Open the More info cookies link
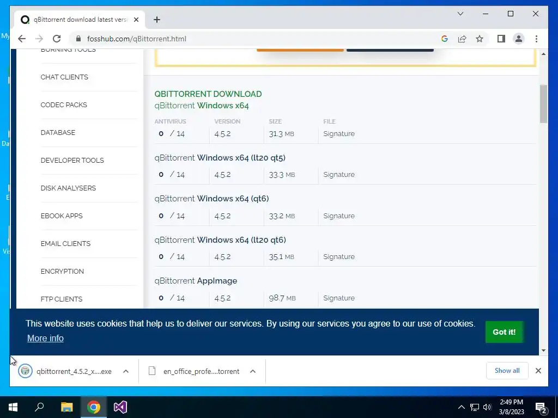 [x=45, y=338]
